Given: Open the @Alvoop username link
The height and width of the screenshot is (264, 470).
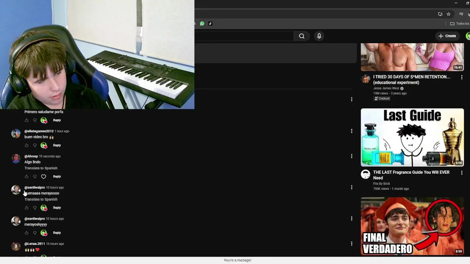Looking at the screenshot, I should point(31,156).
